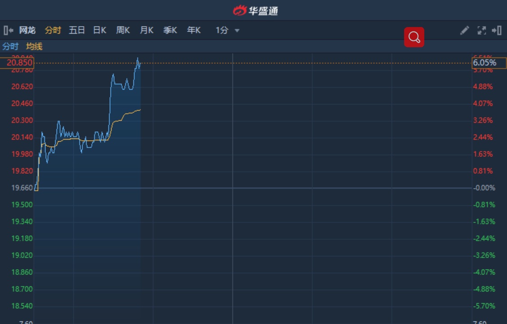This screenshot has width=507, height=324.
Task: Select the 年K yearly tab
Action: pyautogui.click(x=194, y=30)
